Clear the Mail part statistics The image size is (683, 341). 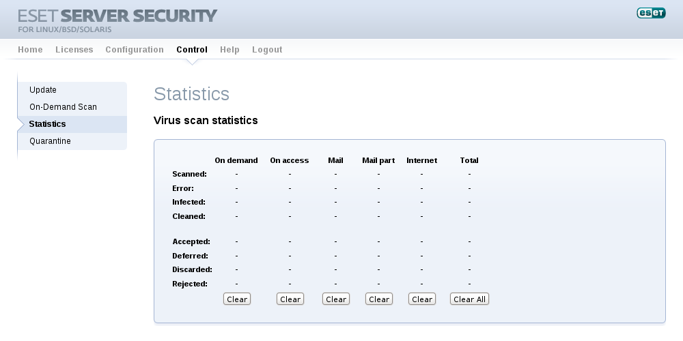pyautogui.click(x=379, y=299)
